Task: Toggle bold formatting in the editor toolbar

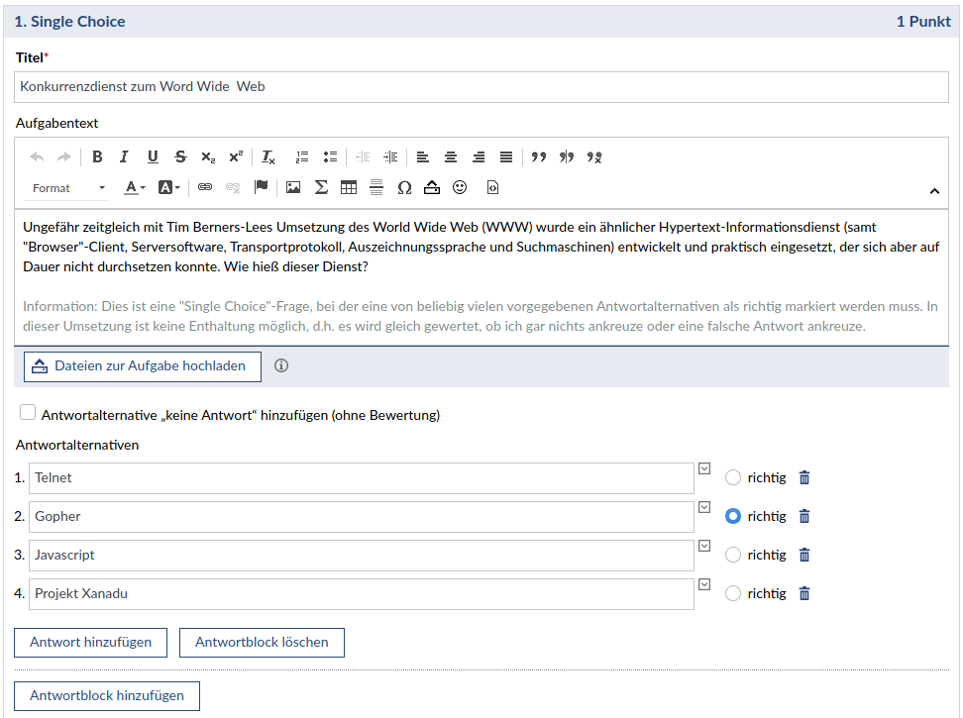Action: [97, 156]
